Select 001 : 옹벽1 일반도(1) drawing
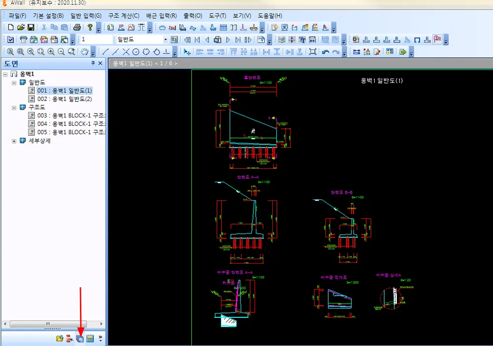The image size is (493, 346). pos(65,91)
